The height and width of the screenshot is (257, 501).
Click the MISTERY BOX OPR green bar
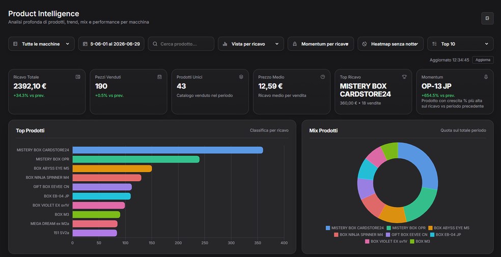coord(136,159)
